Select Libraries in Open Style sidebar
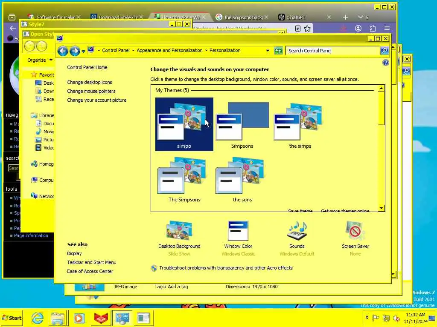This screenshot has height=327, width=437. click(x=42, y=115)
